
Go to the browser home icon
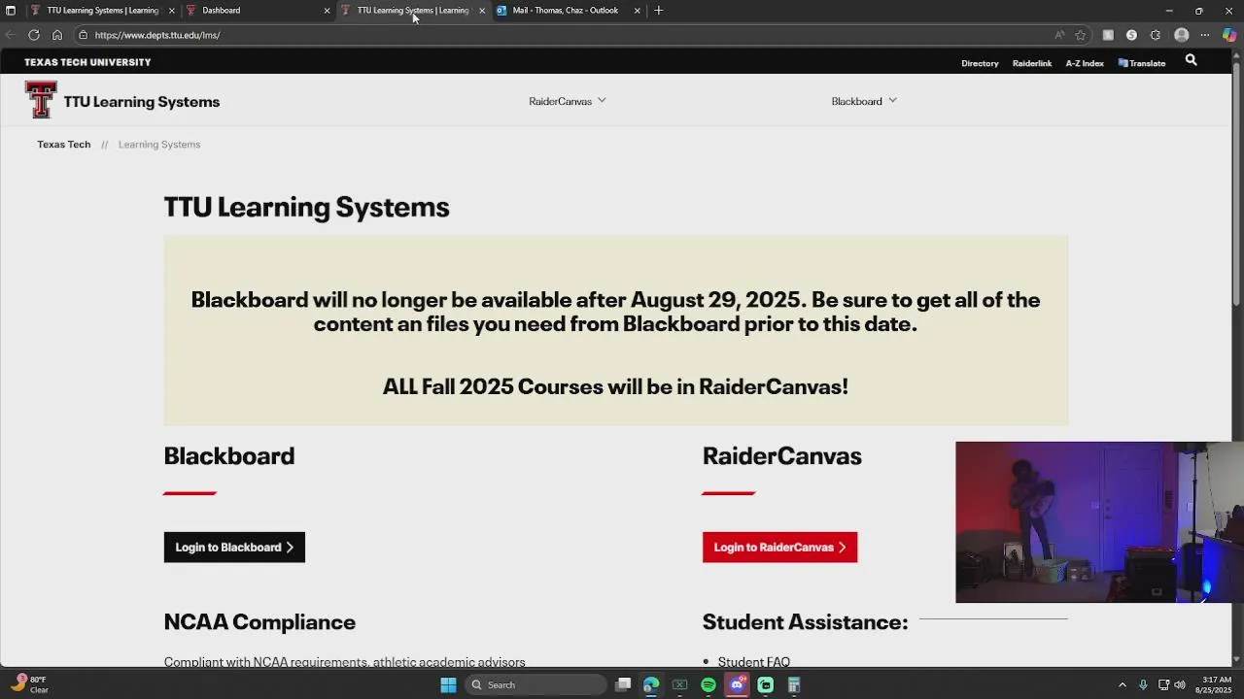coord(57,35)
